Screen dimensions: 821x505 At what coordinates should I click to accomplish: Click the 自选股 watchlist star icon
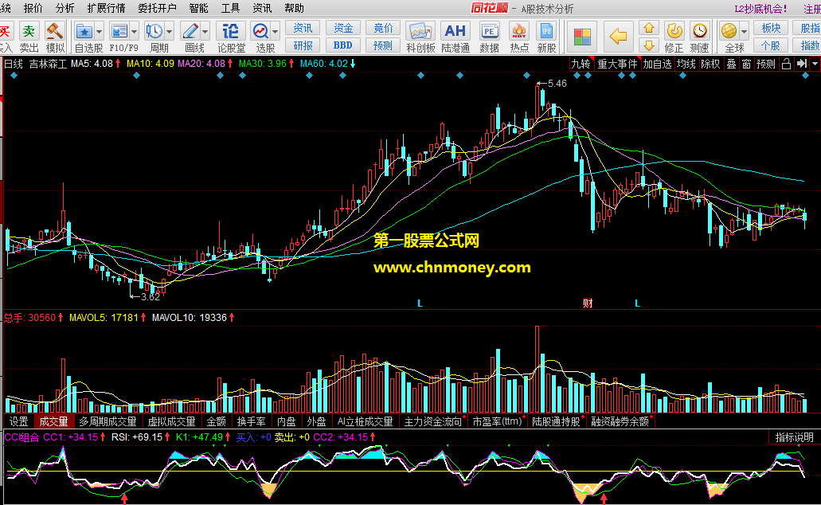84,31
